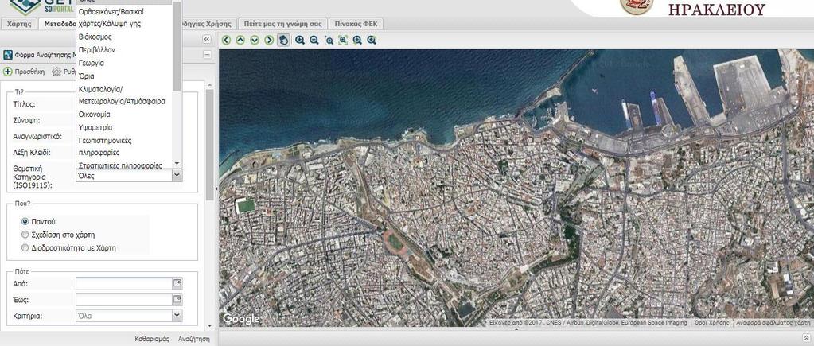Click the double chevron icon at bottom-right corner
Image resolution: width=814 pixels, height=346 pixels.
(x=806, y=338)
